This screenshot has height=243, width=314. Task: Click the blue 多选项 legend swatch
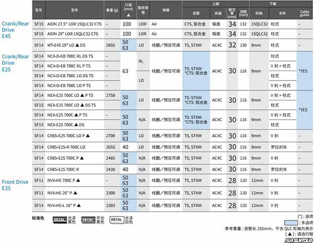291,223
